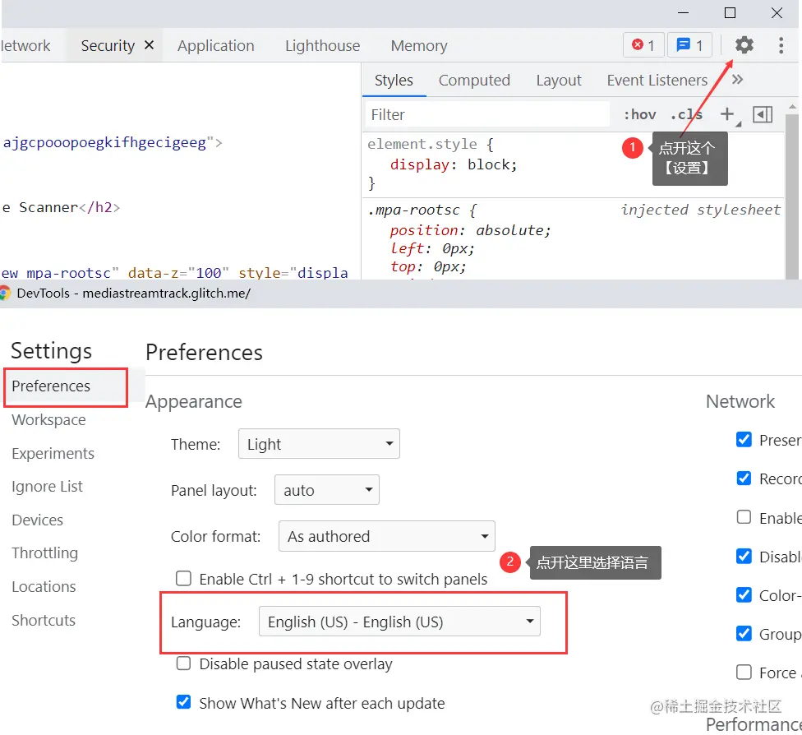Open the Panel layout dropdown set to auto
The image size is (802, 735).
[327, 490]
